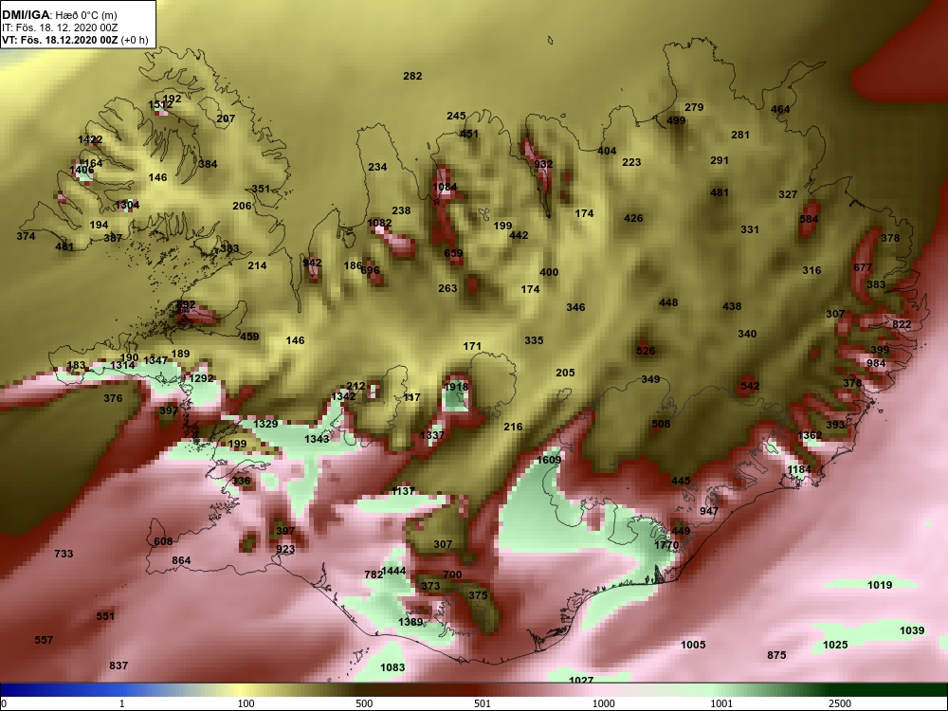The width and height of the screenshot is (948, 711).
Task: Click the map value 1343
Action: (x=317, y=439)
